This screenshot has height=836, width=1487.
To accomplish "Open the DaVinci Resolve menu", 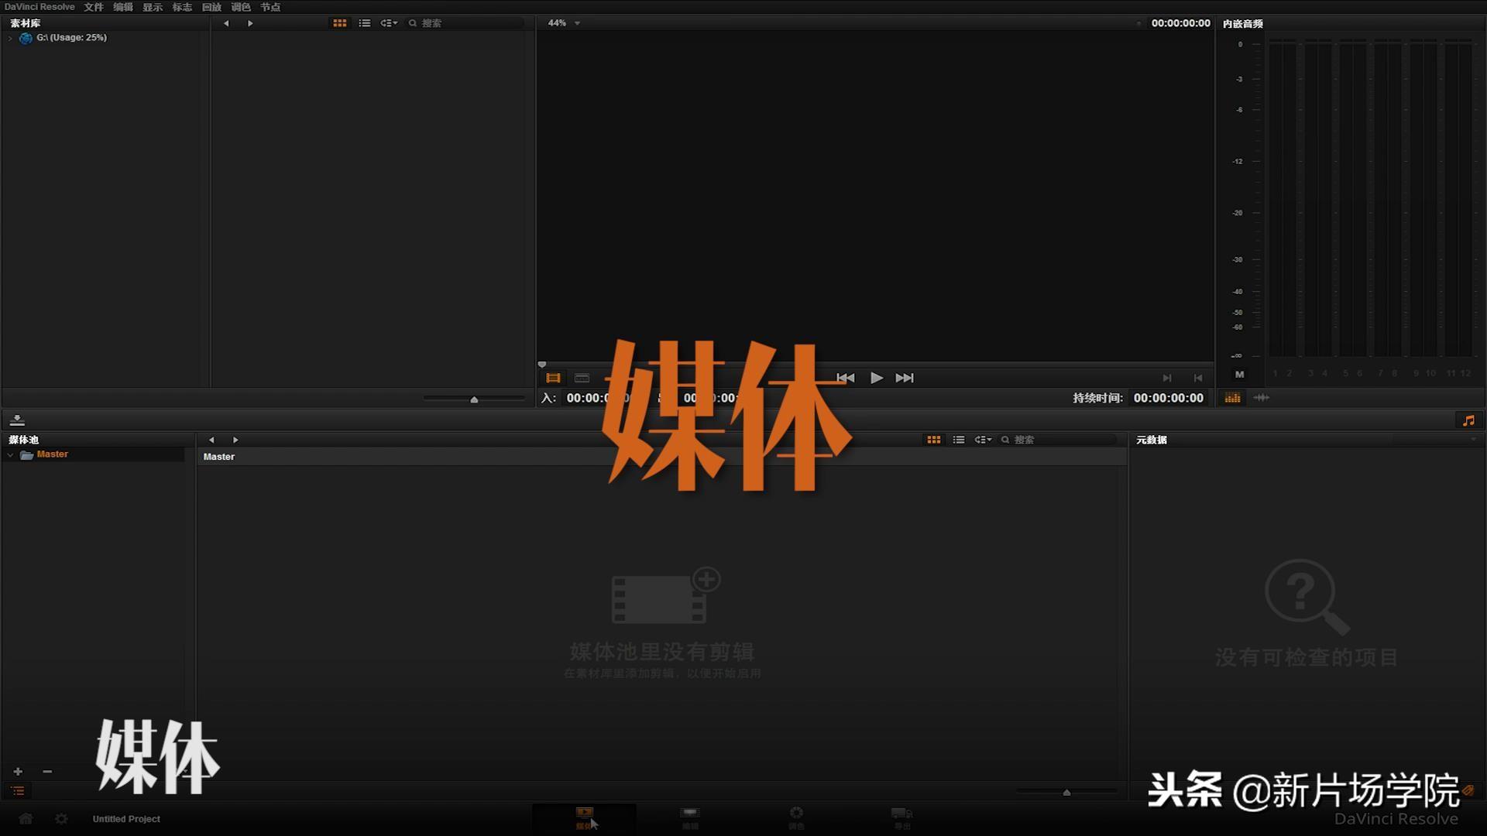I will point(39,7).
